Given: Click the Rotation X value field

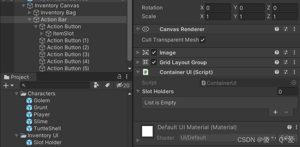Looking at the screenshot, I should point(218,8).
